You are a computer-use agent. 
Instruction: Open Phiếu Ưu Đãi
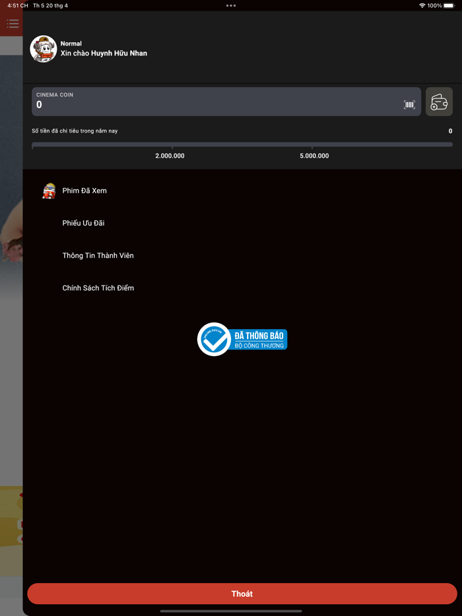tap(83, 223)
